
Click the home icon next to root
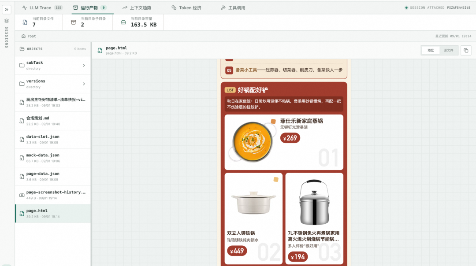(x=23, y=36)
